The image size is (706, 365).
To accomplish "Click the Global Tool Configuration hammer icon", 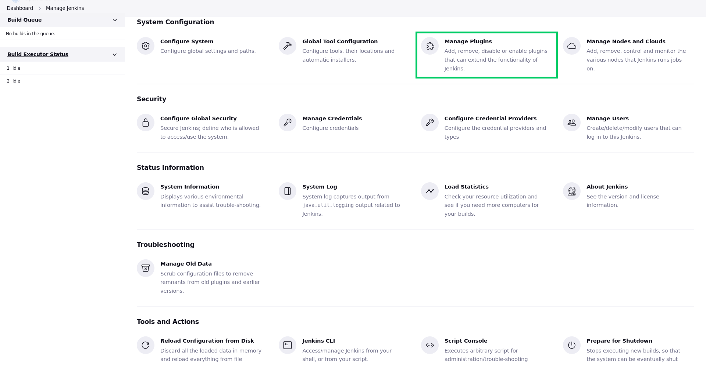I will point(288,46).
